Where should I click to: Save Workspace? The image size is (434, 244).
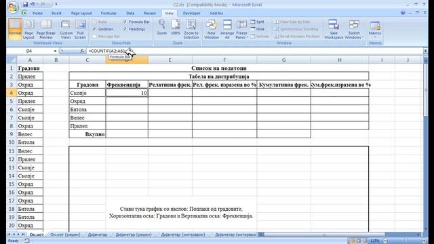(334, 29)
